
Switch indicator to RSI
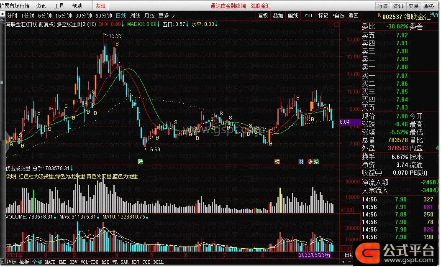click(105, 262)
